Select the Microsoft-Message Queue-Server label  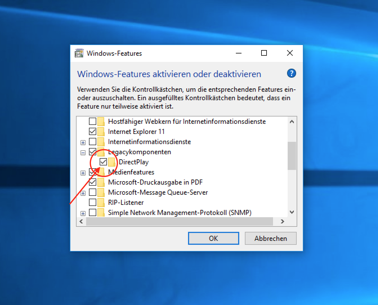pos(158,192)
